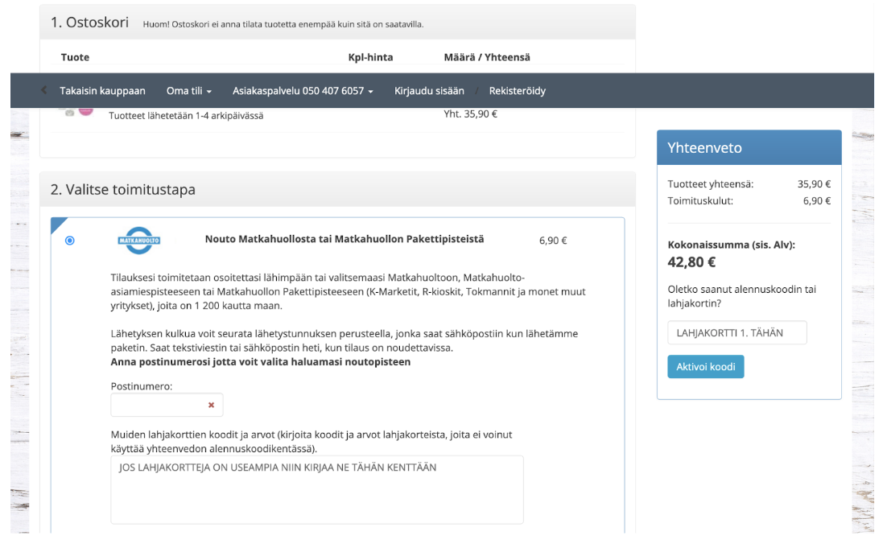The width and height of the screenshot is (887, 552).
Task: Open the Asiakaspalvelu 050 407 6057 dropdown
Action: point(303,91)
